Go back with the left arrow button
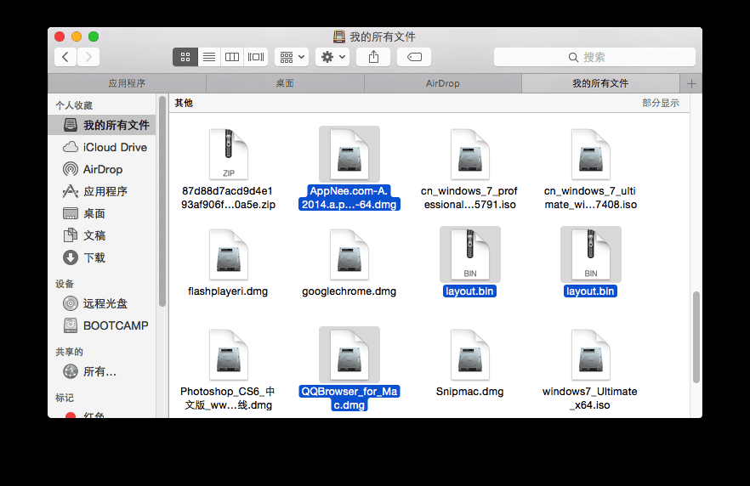Image resolution: width=750 pixels, height=486 pixels. (65, 57)
